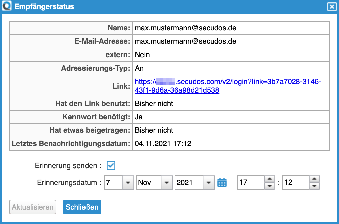Open the calendar date picker icon
This screenshot has height=224, width=339.
(222, 183)
